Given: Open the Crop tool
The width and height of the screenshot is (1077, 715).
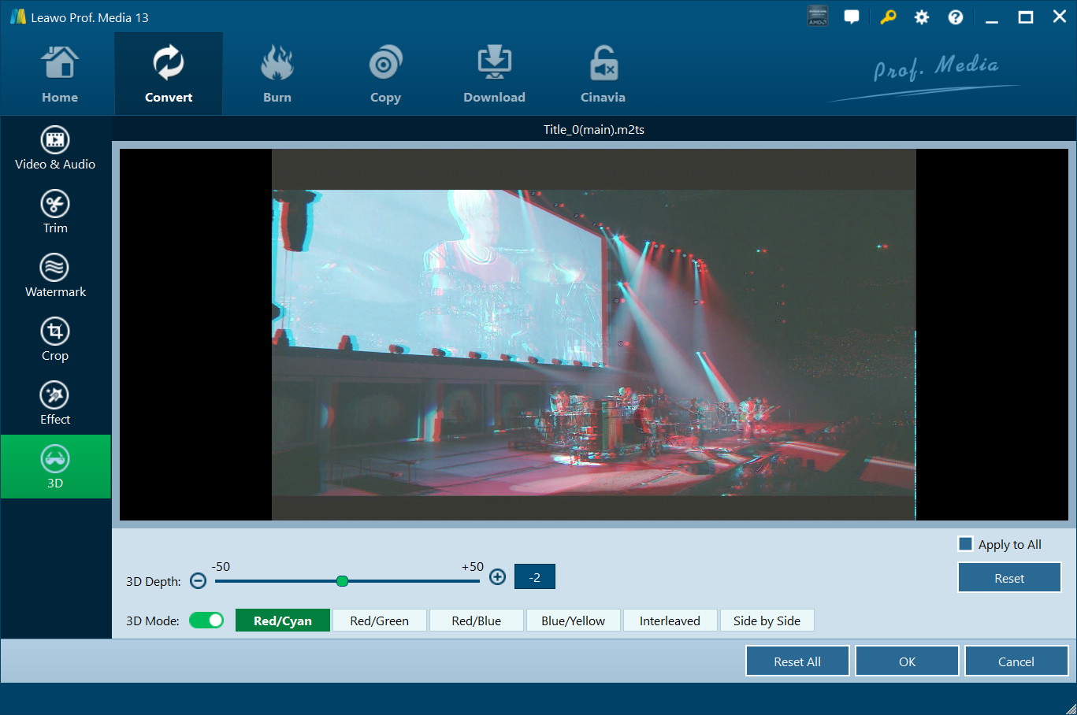Looking at the screenshot, I should click(x=55, y=339).
